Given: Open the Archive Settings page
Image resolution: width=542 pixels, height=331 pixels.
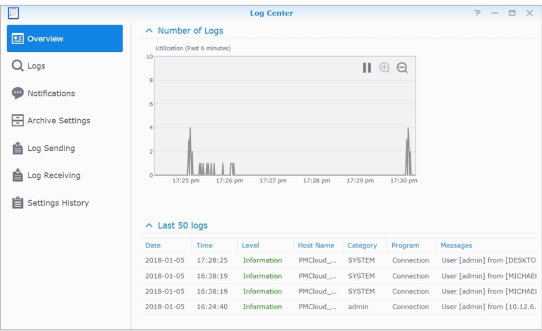Looking at the screenshot, I should 65,121.
